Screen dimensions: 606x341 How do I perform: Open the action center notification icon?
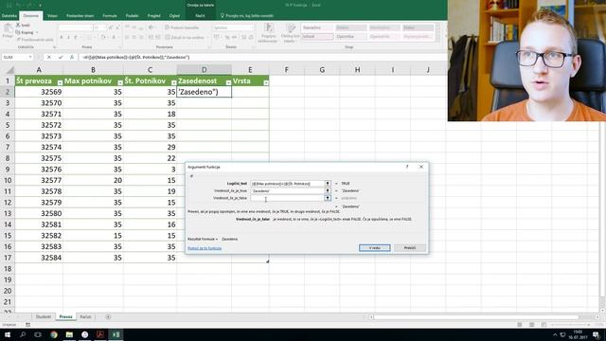(x=596, y=334)
